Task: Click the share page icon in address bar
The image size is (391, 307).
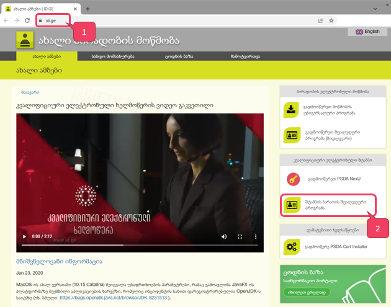Action: pos(320,20)
